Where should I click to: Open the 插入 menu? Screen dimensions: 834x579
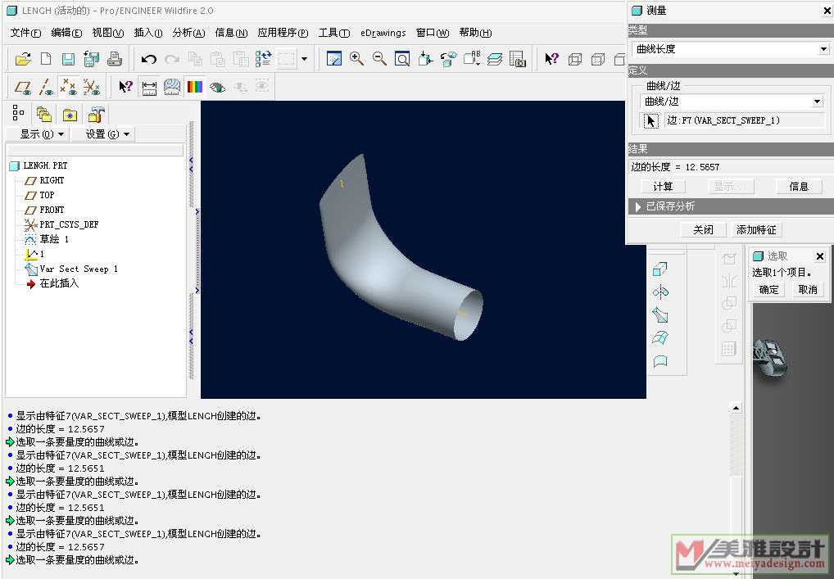(x=147, y=33)
